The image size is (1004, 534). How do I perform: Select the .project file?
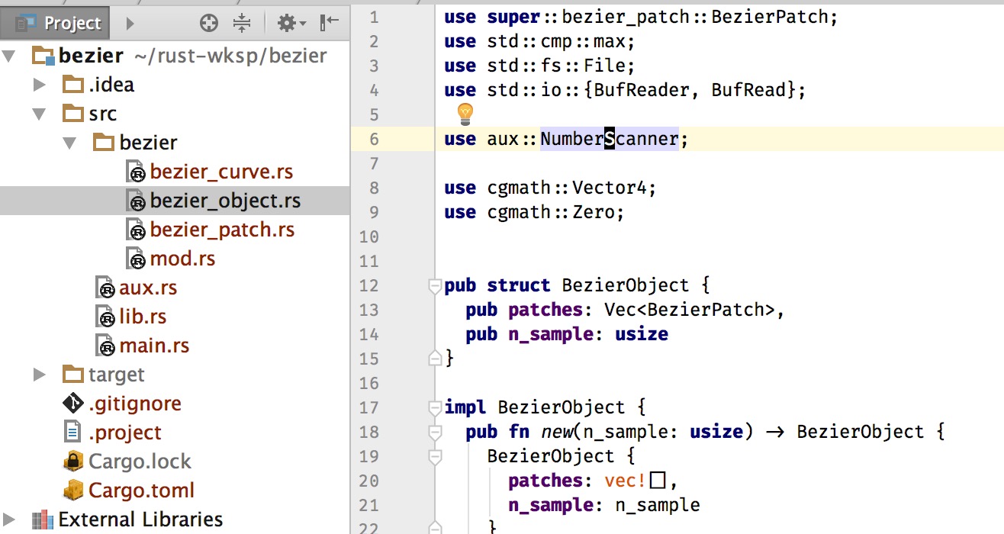125,433
